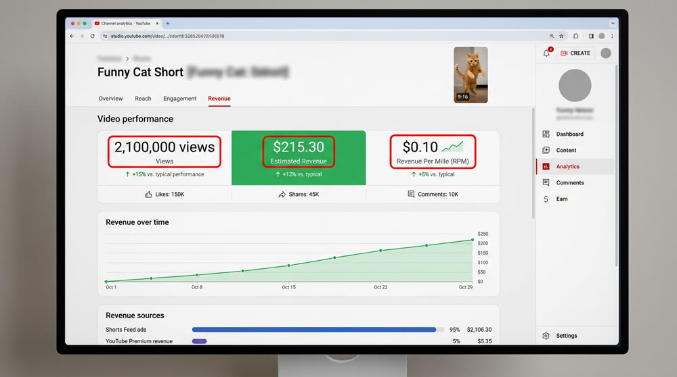The width and height of the screenshot is (677, 377).
Task: Switch to the Overview tab
Action: point(110,99)
